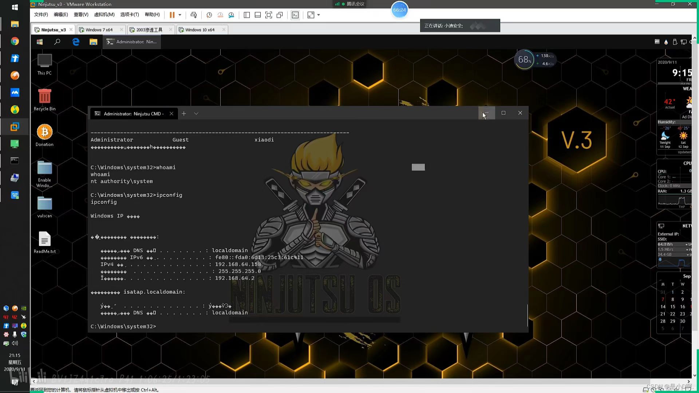Close the Ninjutsu_v3 VM tab
The height and width of the screenshot is (393, 699).
[71, 29]
